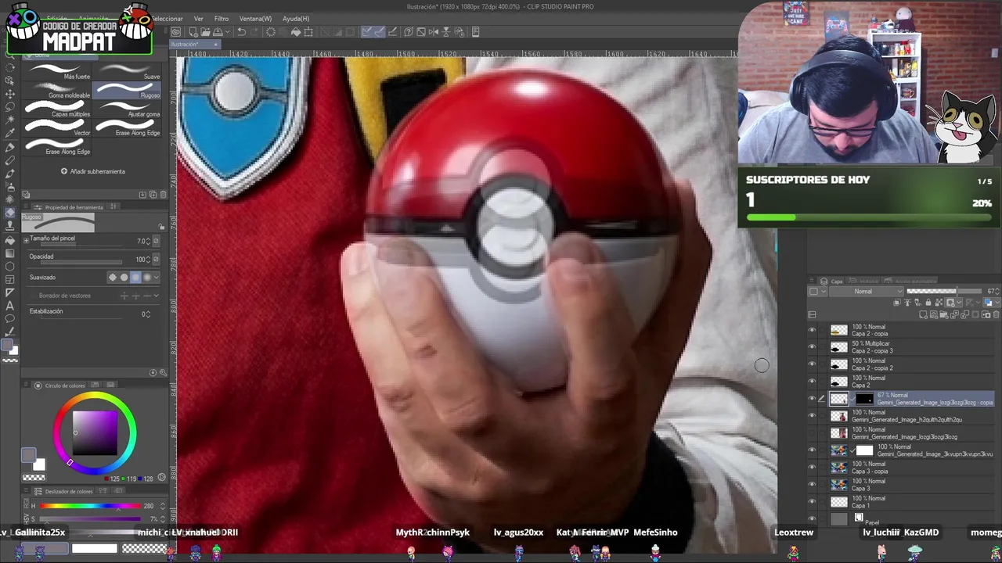The image size is (1002, 563).
Task: Toggle visibility of Capa 3 - copia
Action: point(812,468)
